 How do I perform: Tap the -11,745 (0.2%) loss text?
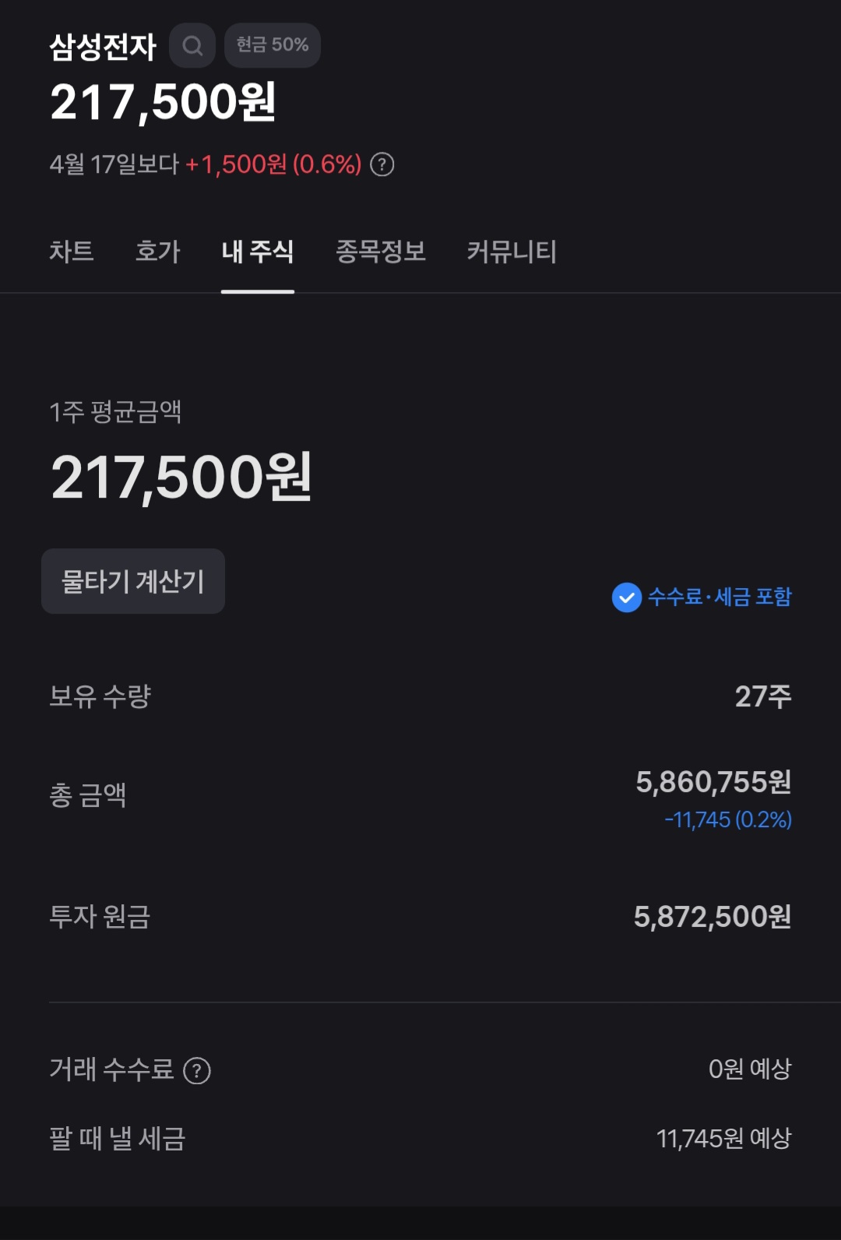(x=728, y=819)
